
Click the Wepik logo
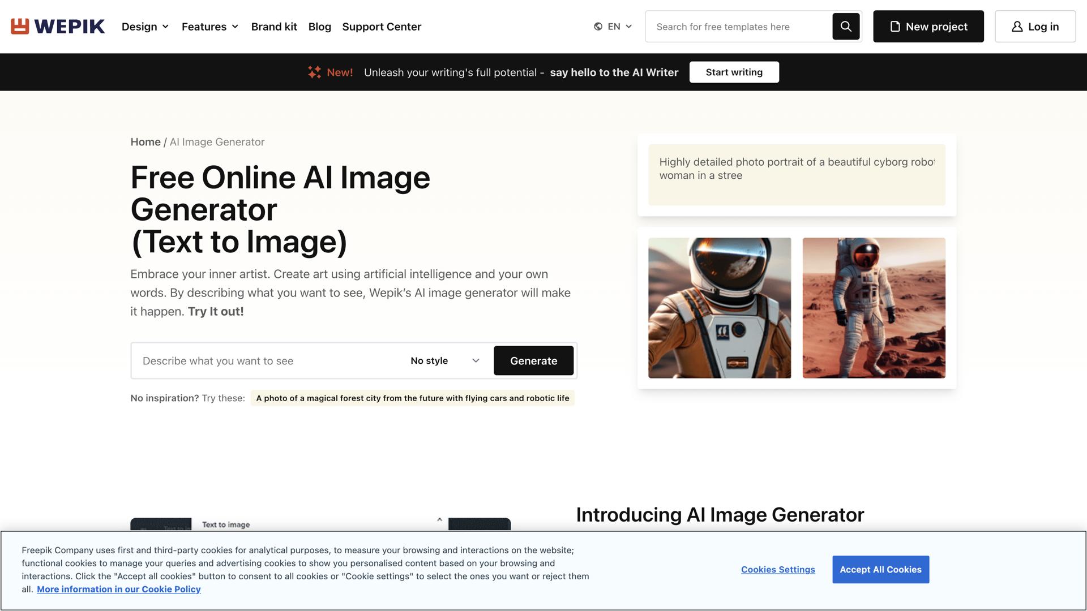point(58,27)
